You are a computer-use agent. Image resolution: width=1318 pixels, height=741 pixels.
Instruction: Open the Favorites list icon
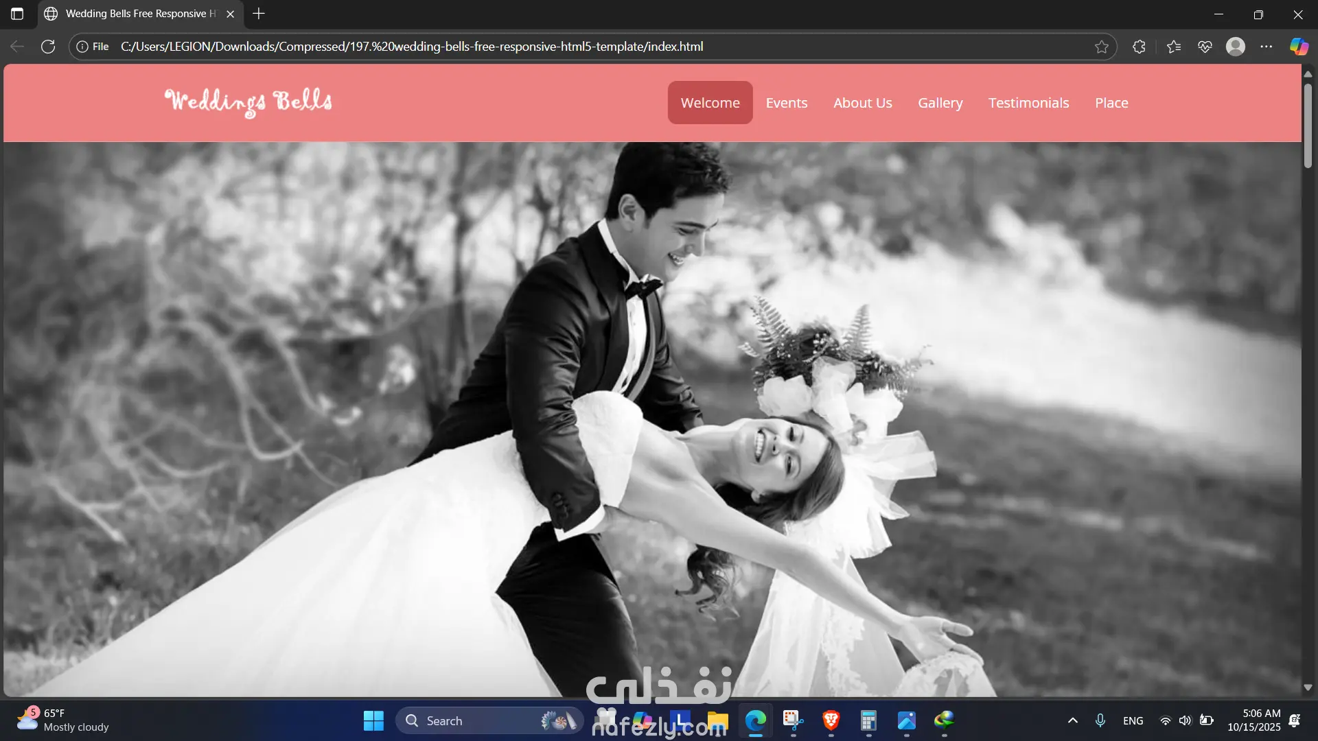pos(1174,47)
